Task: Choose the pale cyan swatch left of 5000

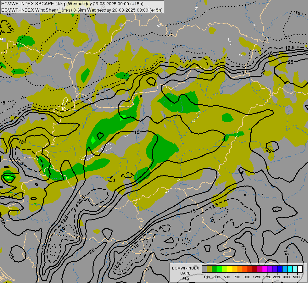Action: (295, 269)
